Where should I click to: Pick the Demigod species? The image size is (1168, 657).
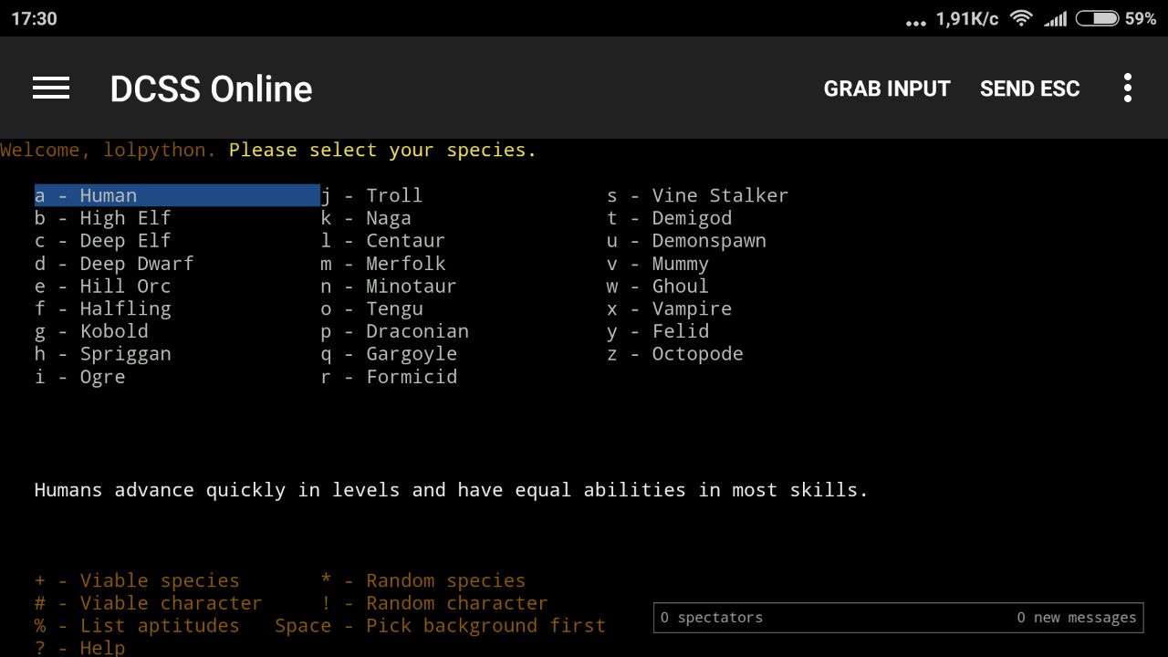point(670,218)
